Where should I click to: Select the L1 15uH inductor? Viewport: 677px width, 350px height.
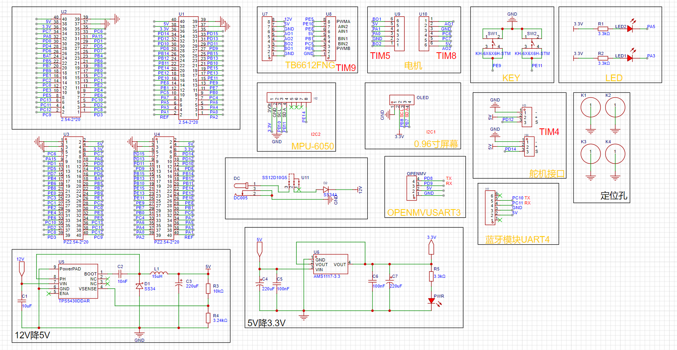click(159, 273)
